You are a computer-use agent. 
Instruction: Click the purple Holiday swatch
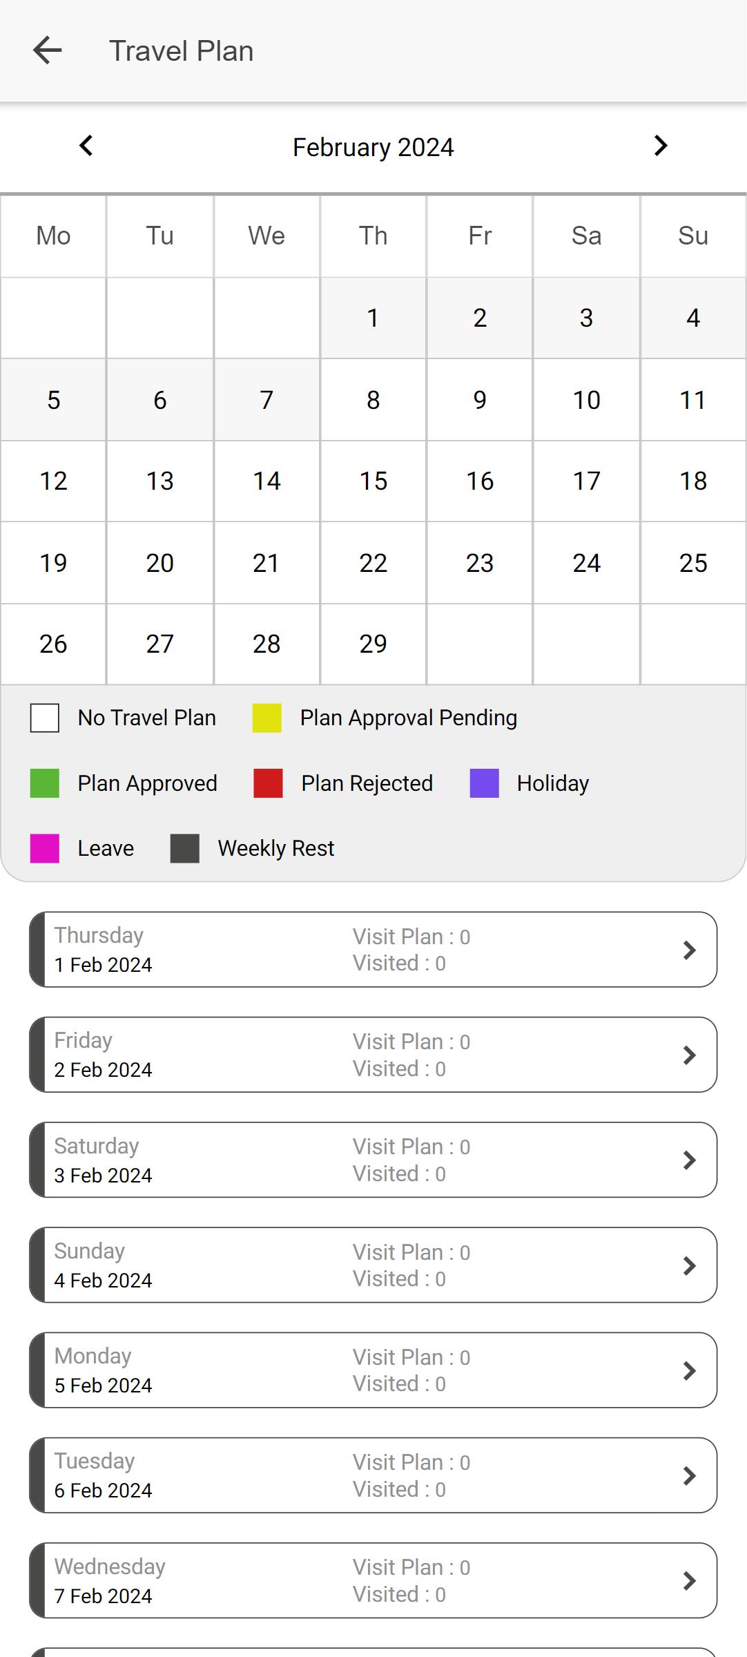(485, 783)
